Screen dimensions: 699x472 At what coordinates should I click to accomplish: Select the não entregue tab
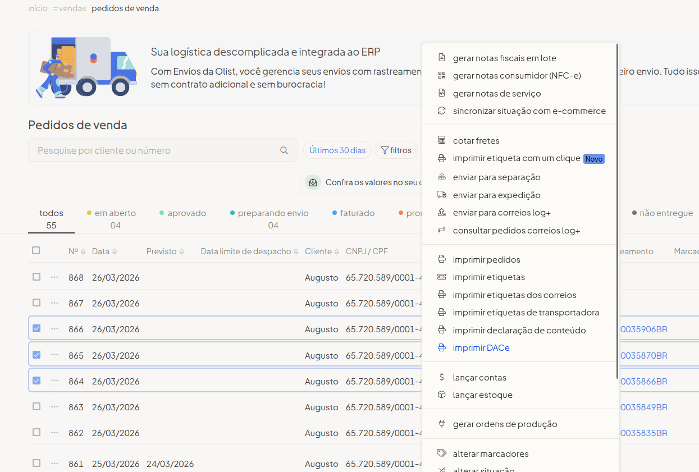click(663, 213)
